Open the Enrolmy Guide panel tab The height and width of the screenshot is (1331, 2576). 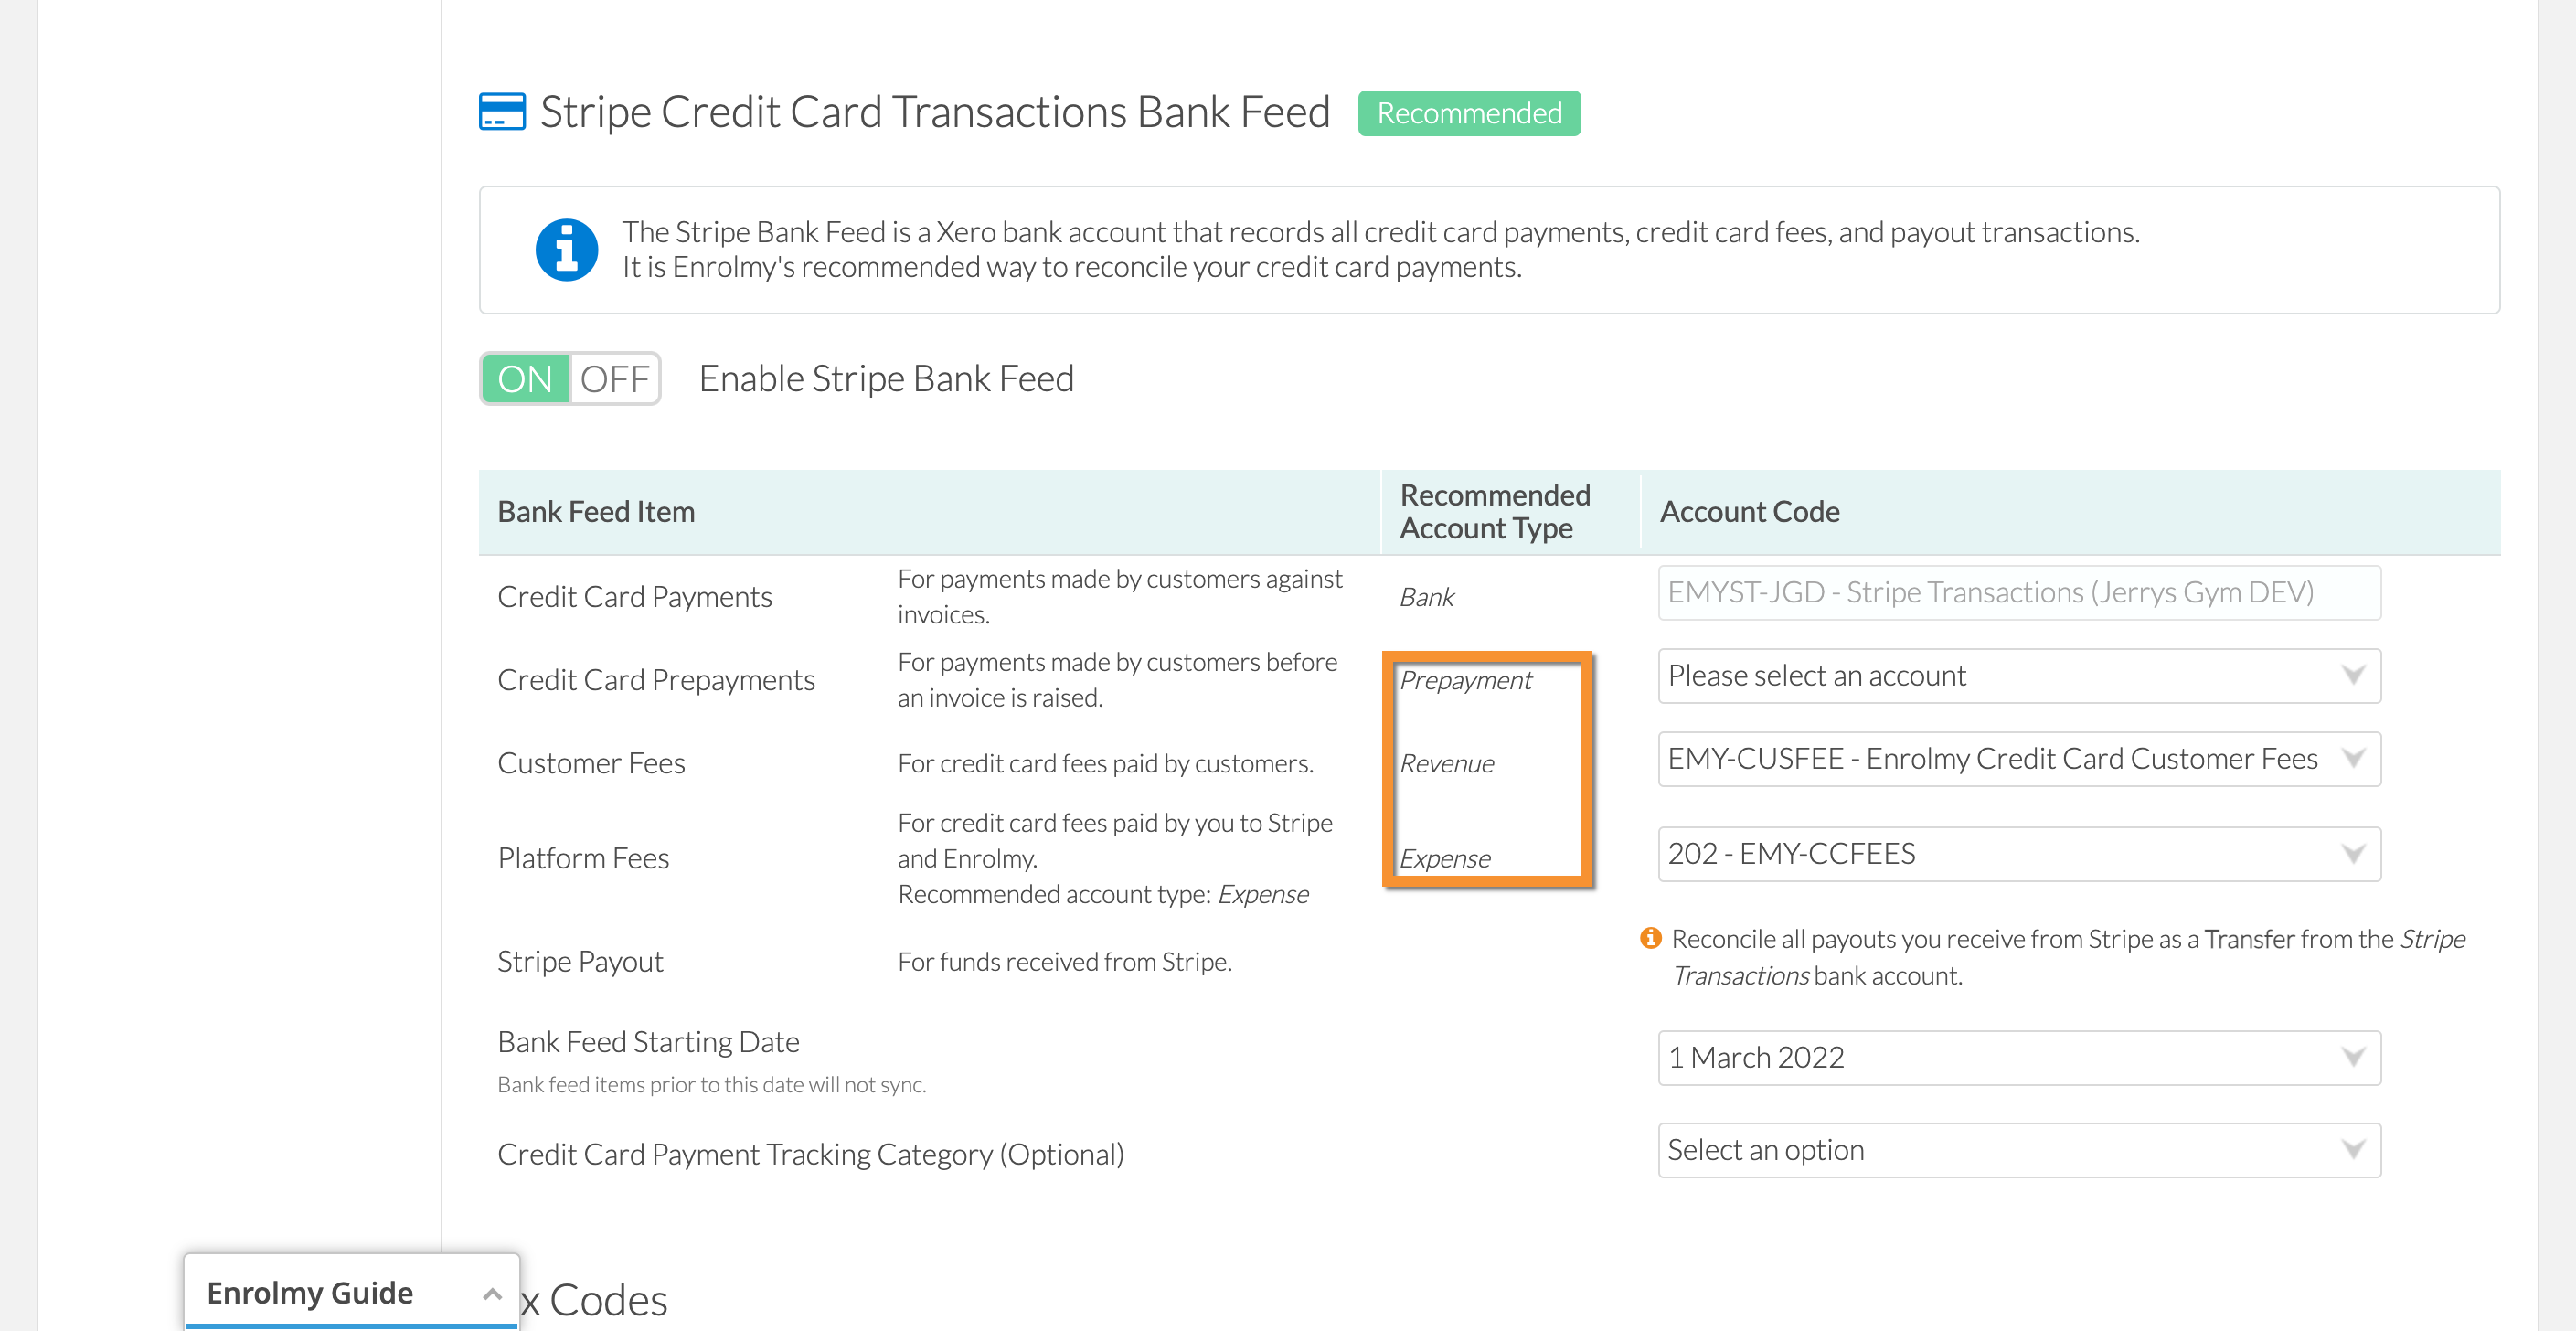(351, 1293)
